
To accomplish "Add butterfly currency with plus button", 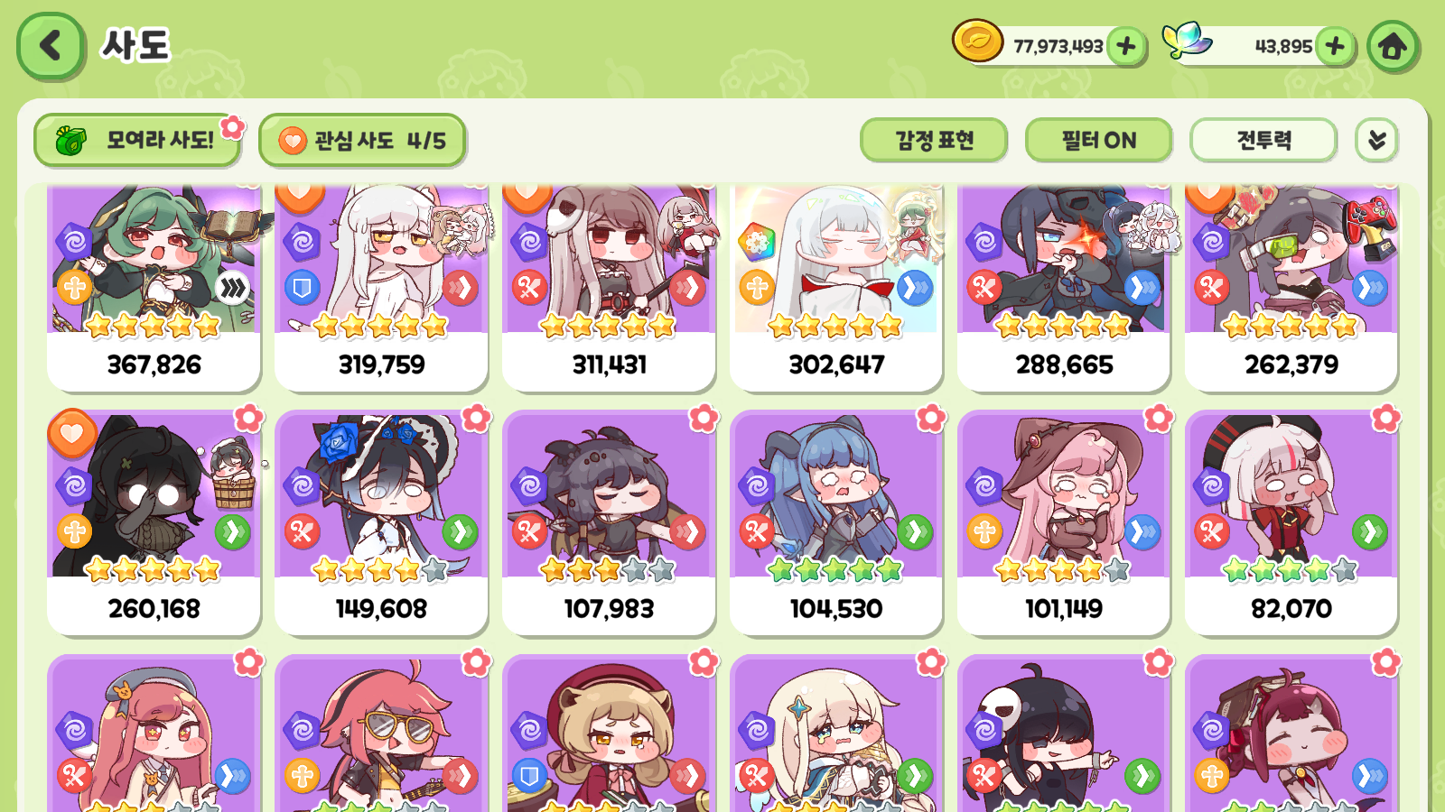I will [x=1335, y=46].
